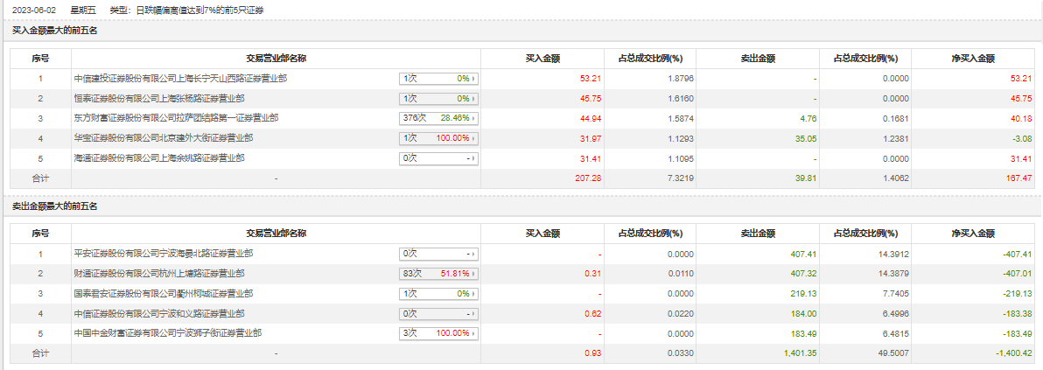
Task: Expand stats box for 华宝证券北京建外大街
Action: [439, 137]
